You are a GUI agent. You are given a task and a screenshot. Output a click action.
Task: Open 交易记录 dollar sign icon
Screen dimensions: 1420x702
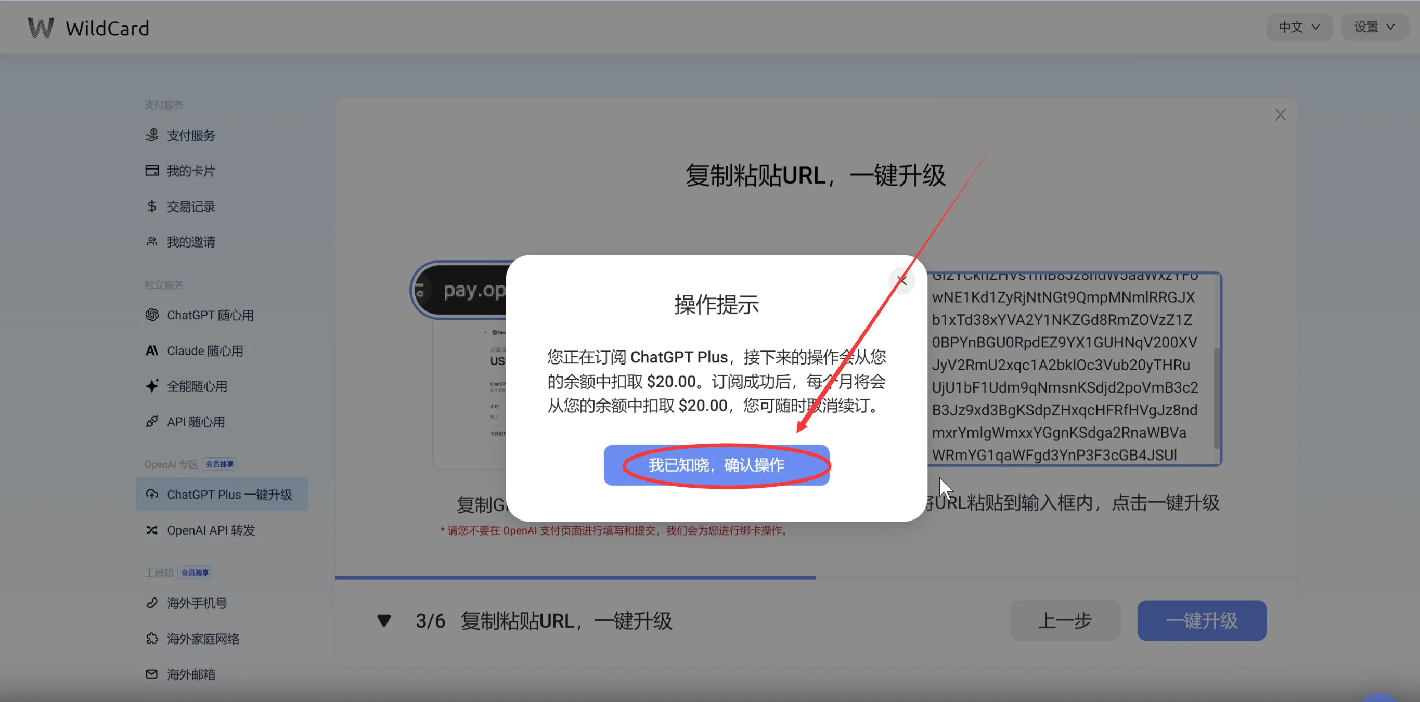pos(151,206)
